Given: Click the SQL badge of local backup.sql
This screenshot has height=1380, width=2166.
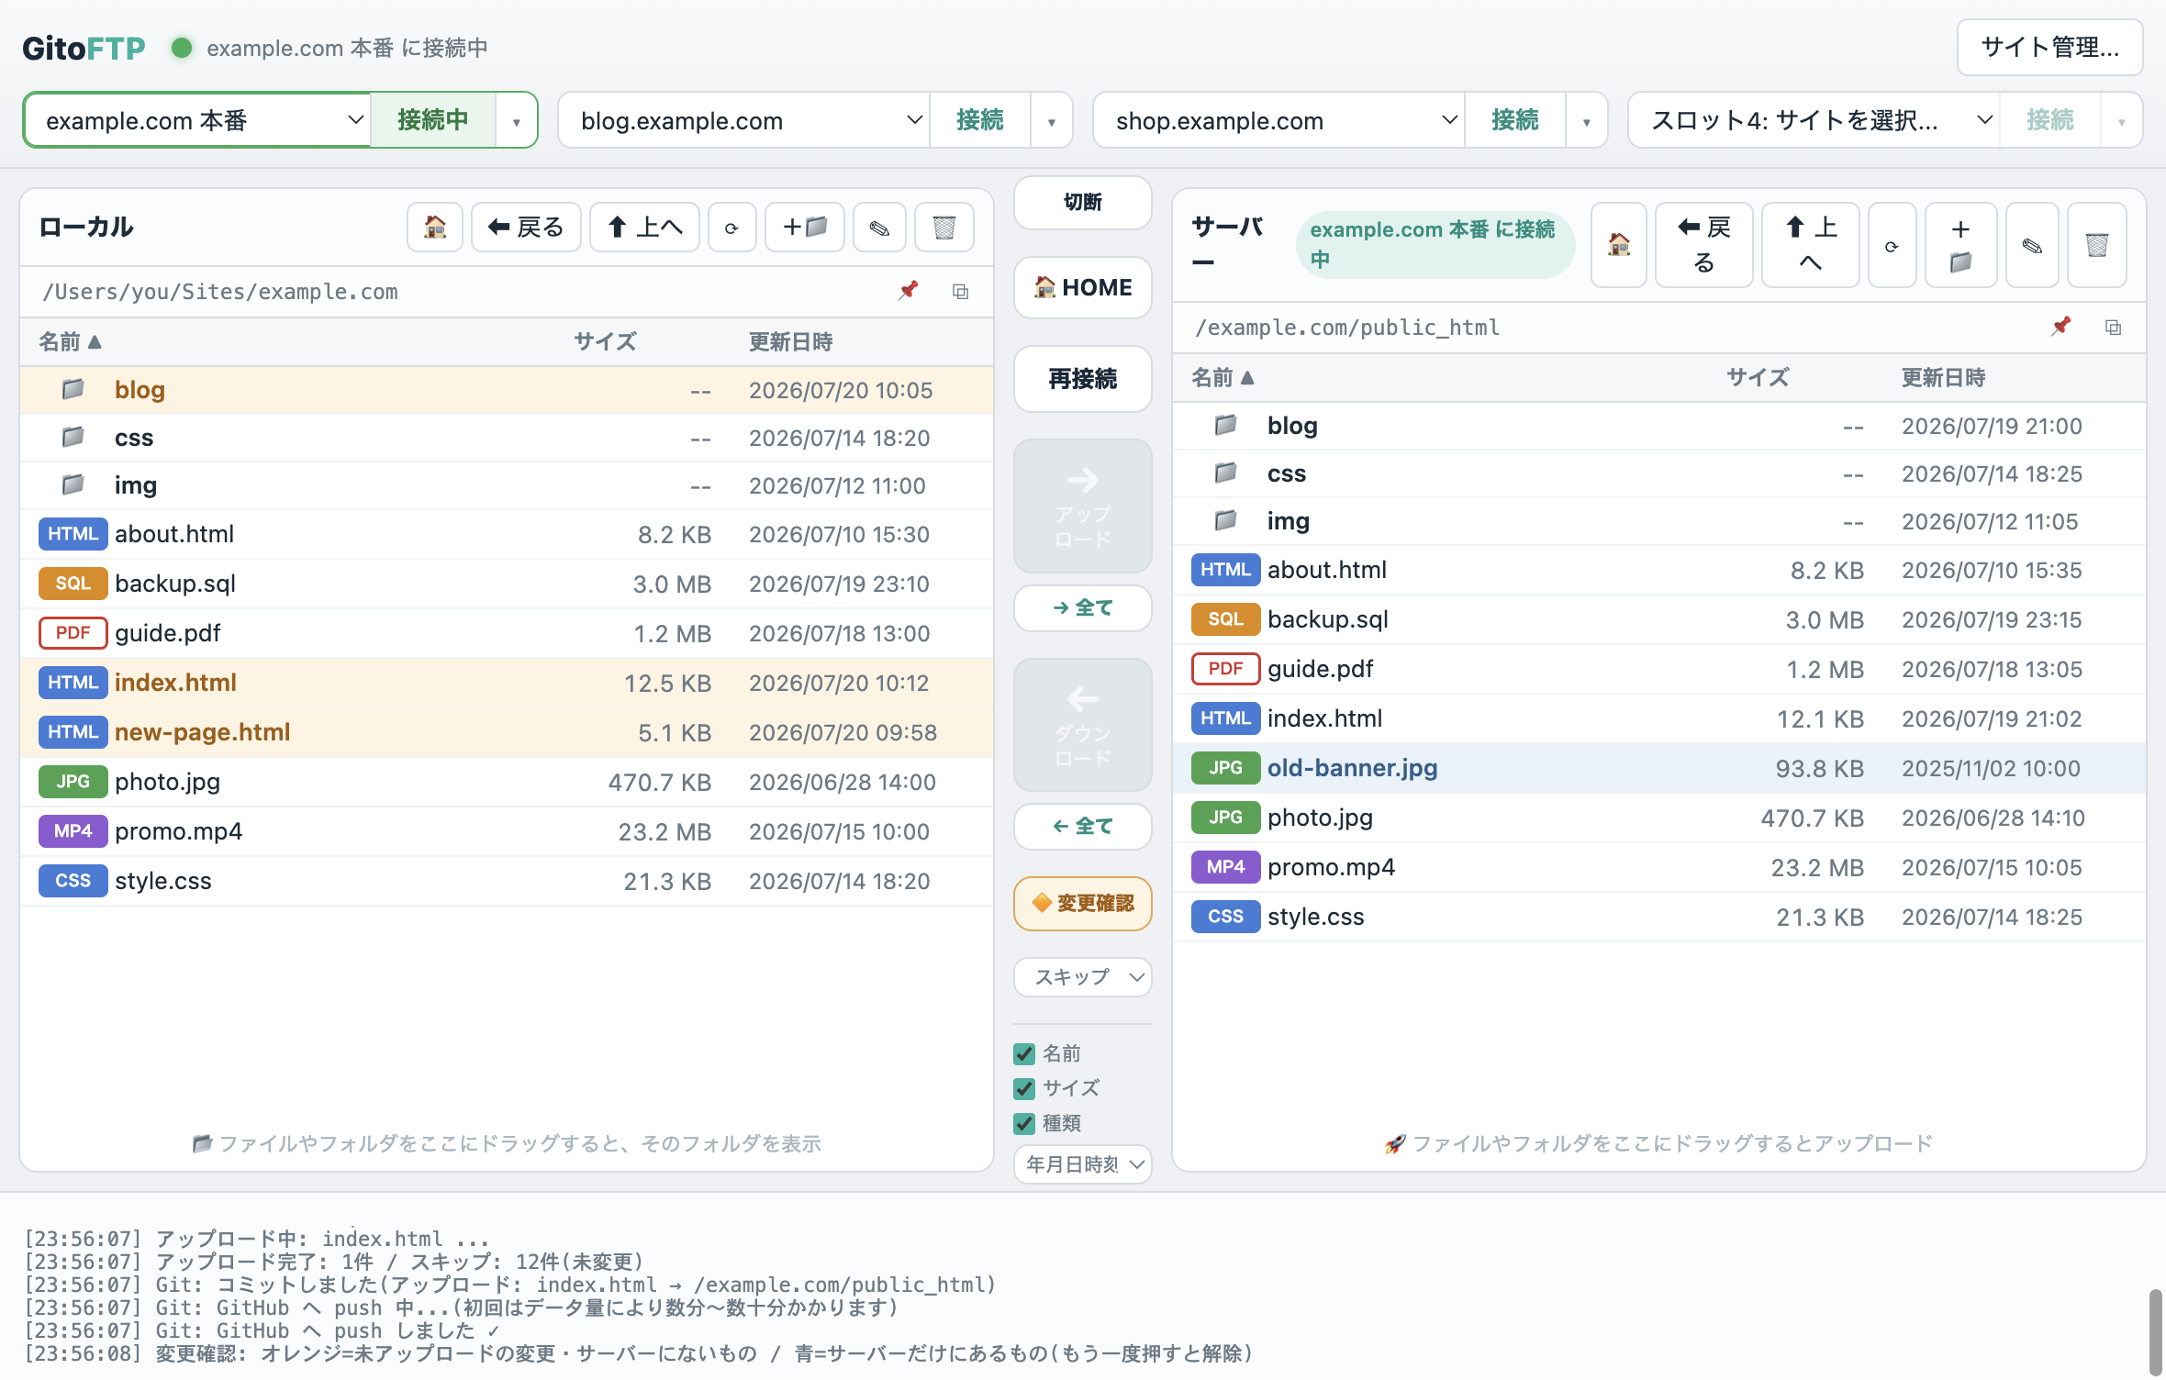Looking at the screenshot, I should 73,584.
